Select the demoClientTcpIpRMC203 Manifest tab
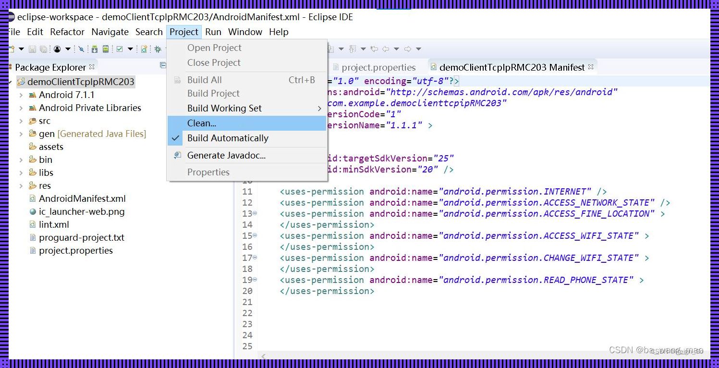 tap(512, 67)
